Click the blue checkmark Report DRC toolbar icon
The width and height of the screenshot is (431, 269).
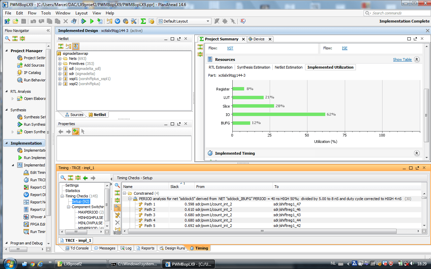118,21
